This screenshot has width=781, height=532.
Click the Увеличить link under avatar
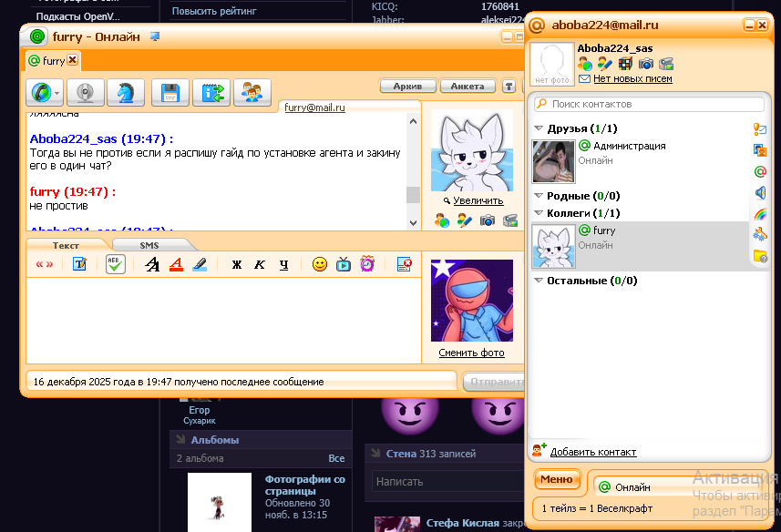[x=478, y=200]
